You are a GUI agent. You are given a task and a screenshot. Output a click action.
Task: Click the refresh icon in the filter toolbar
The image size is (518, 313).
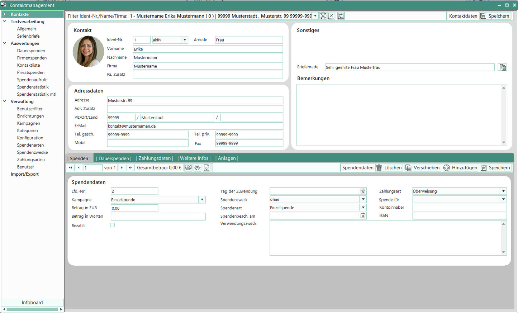pos(341,16)
